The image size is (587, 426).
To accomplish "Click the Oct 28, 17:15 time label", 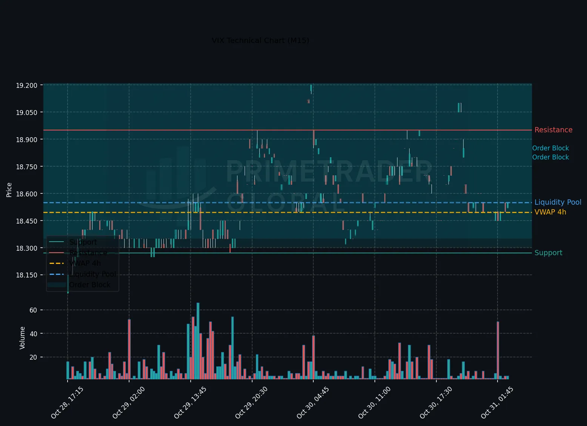I will [x=67, y=402].
